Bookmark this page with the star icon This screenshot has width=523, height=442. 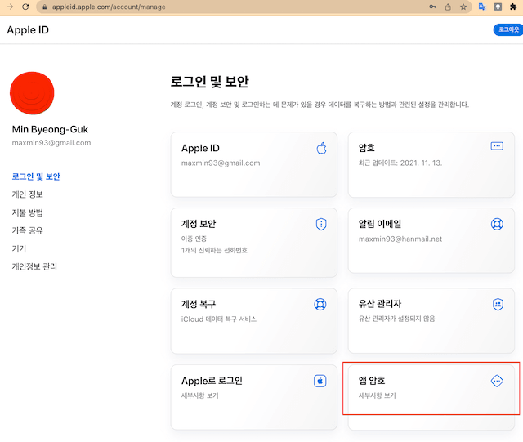[x=463, y=7]
